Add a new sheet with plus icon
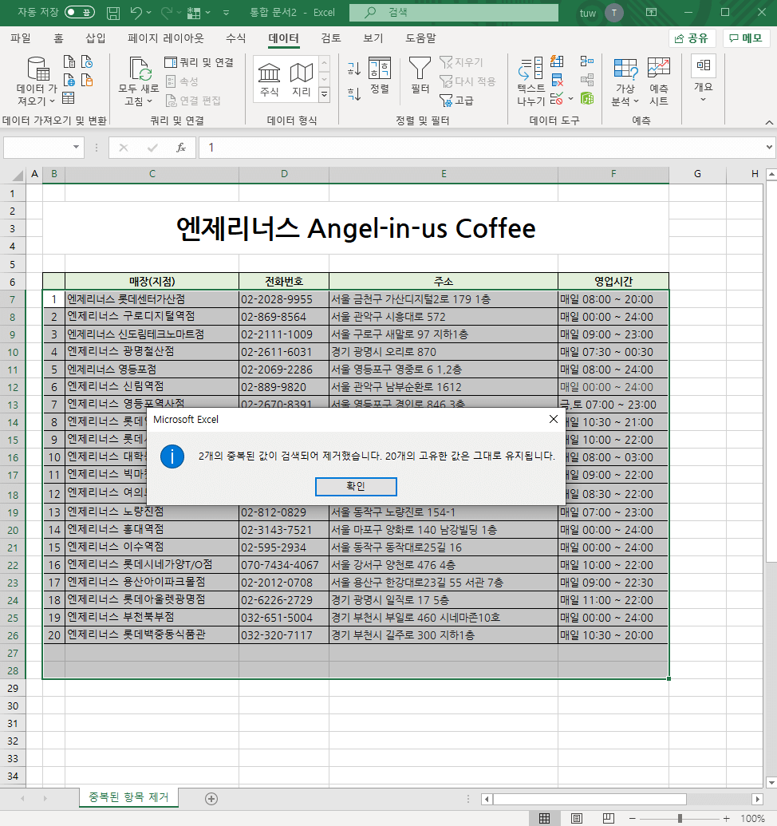 (211, 799)
